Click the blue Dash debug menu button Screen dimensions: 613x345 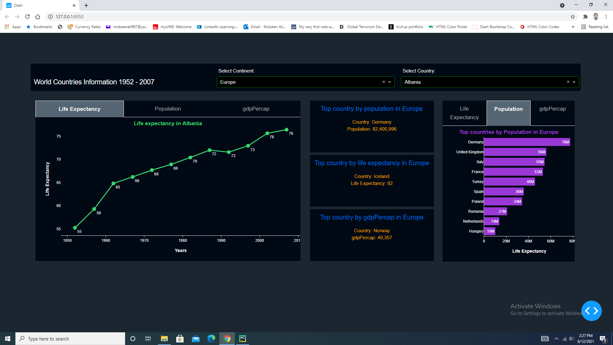click(591, 311)
